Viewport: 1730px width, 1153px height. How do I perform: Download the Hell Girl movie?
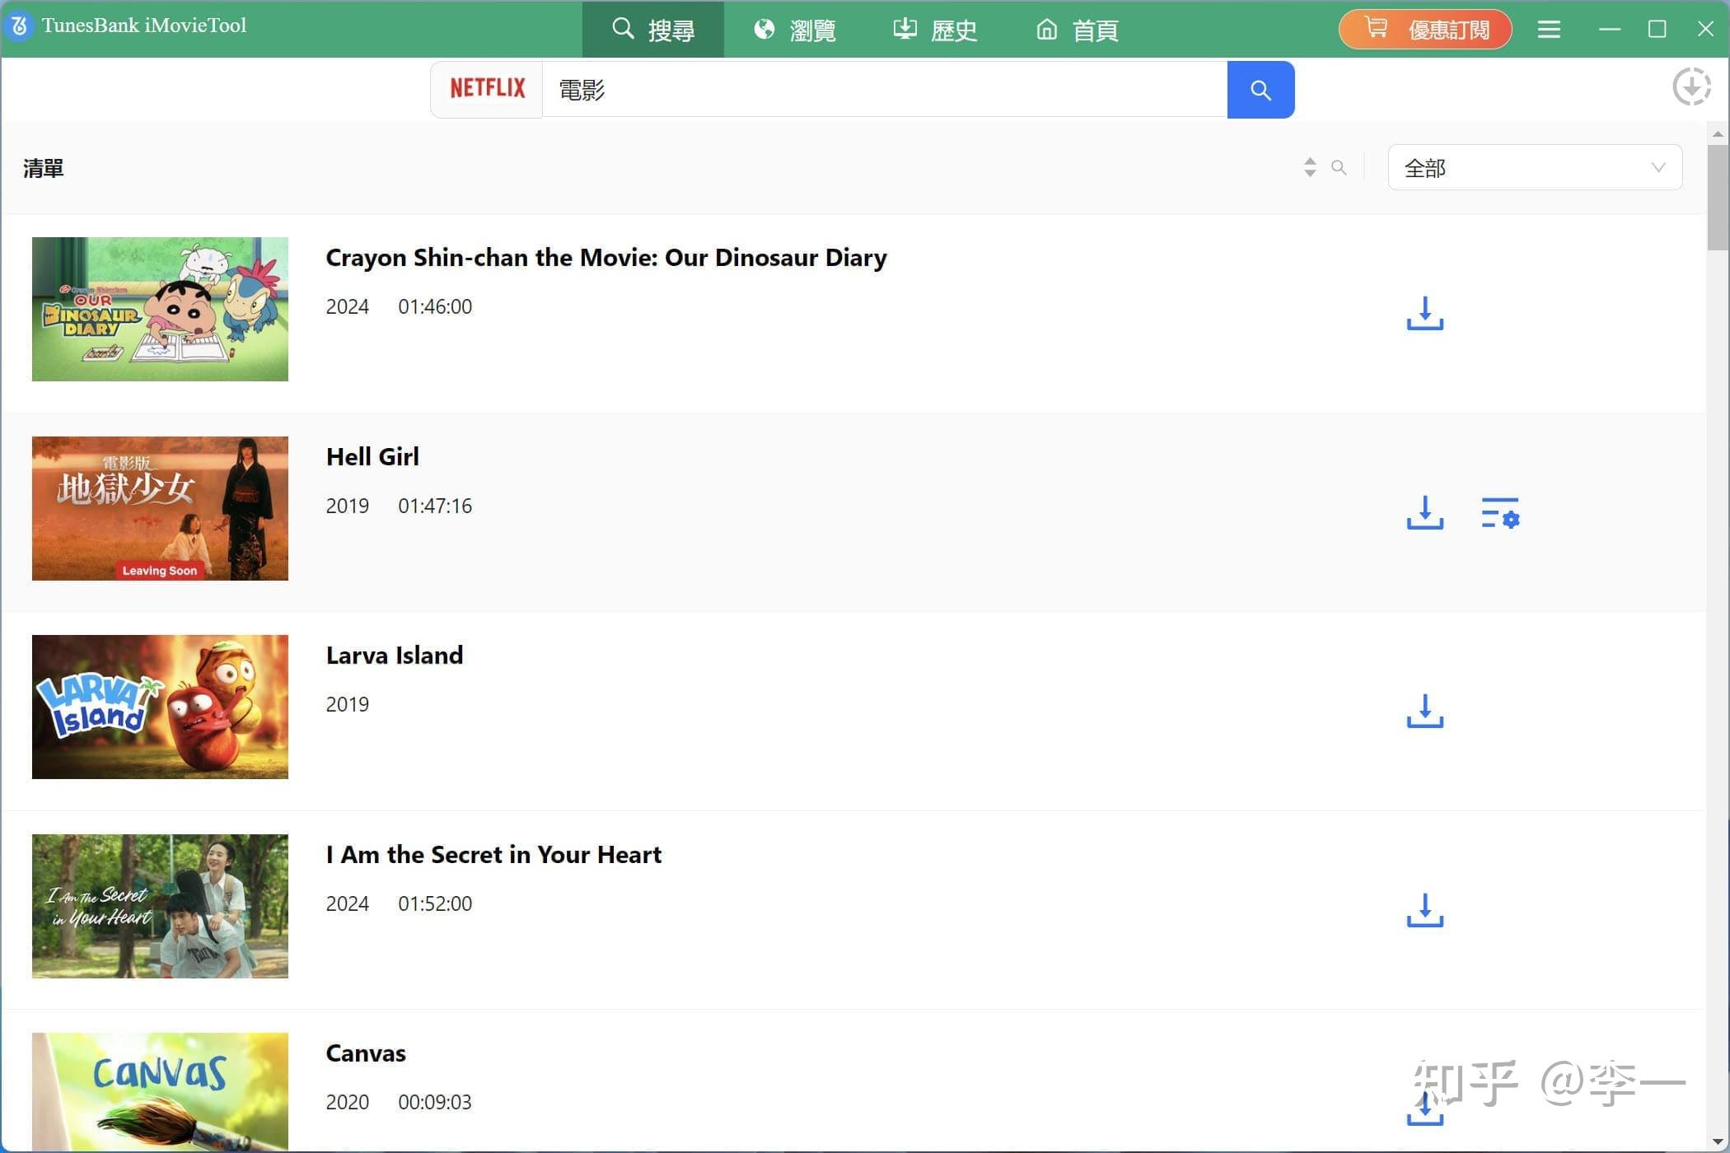point(1424,512)
